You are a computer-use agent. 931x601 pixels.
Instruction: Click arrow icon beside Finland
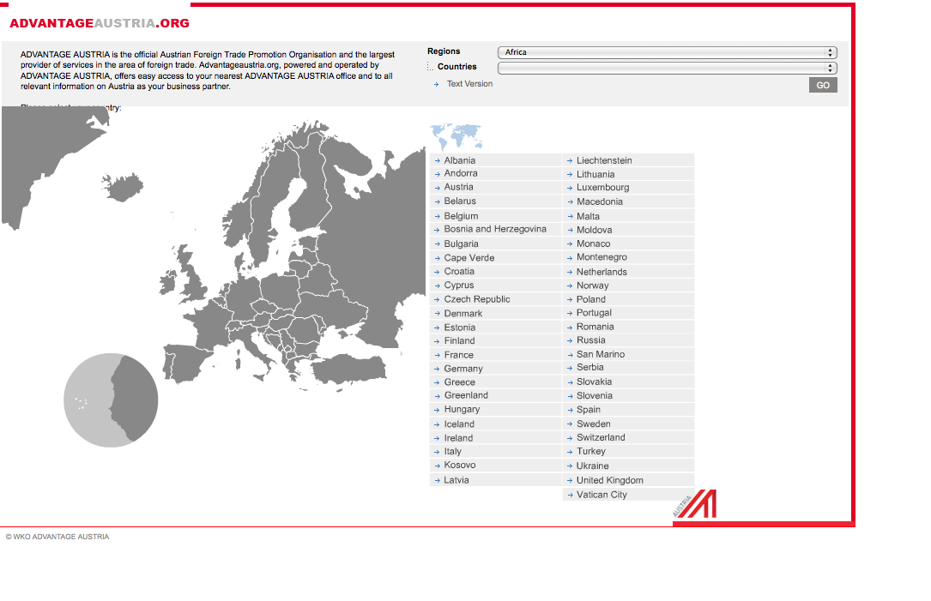[437, 341]
